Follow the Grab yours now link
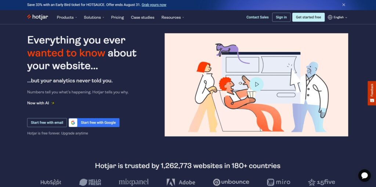 (154, 5)
